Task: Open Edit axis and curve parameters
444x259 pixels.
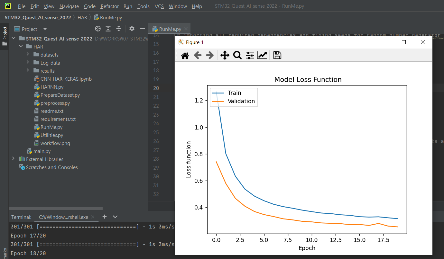Action: click(262, 56)
